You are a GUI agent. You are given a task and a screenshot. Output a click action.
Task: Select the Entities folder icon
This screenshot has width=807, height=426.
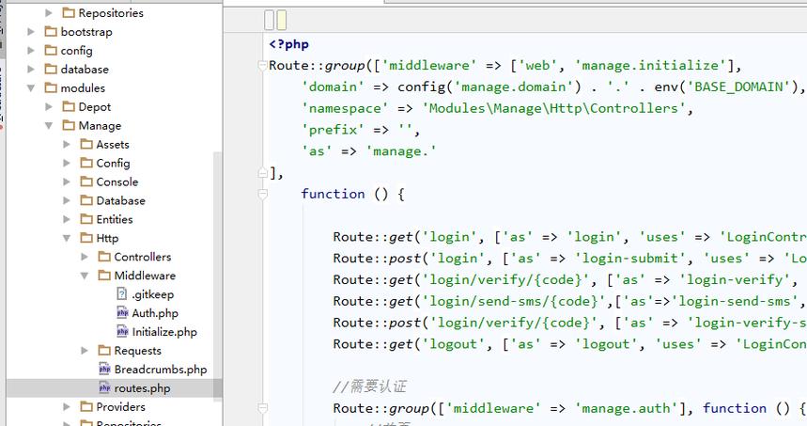[x=86, y=218]
